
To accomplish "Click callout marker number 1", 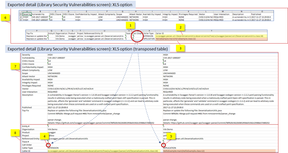I will tap(130, 25).
